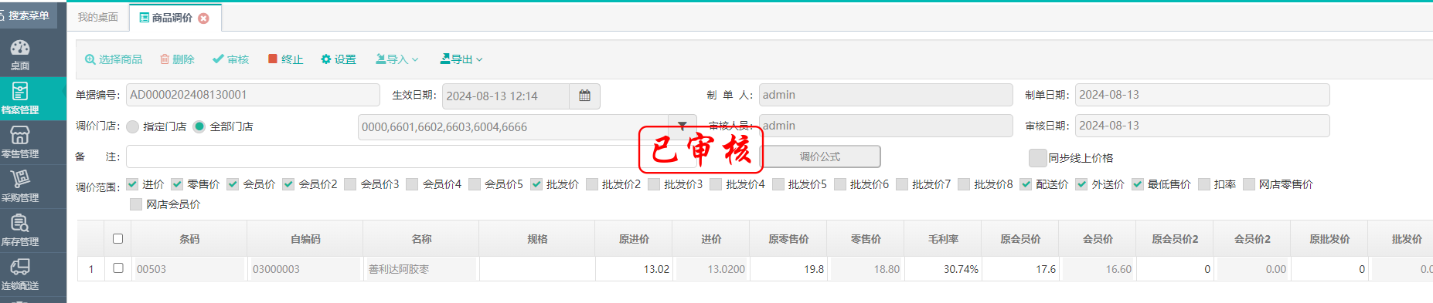This screenshot has height=303, width=1433.
Task: Toggle the 进价 checkbox
Action: tap(132, 184)
